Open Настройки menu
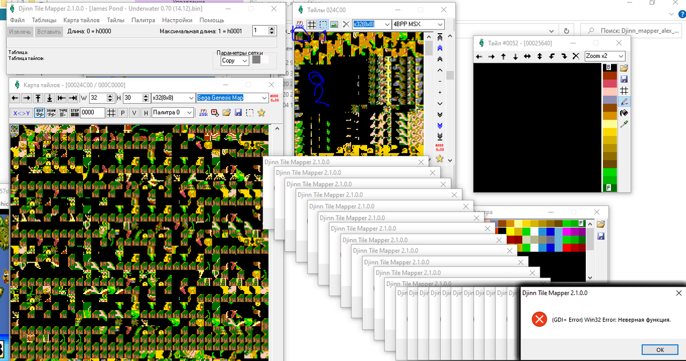 tap(177, 20)
